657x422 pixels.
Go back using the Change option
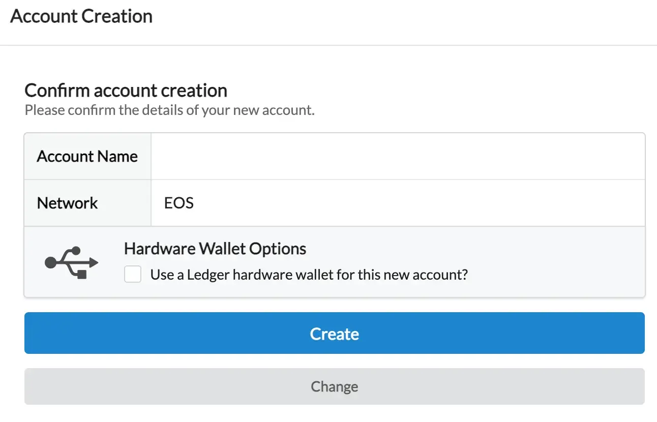(x=334, y=386)
